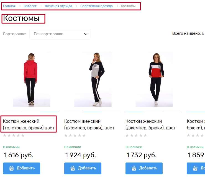This screenshot has width=205, height=181.
Task: Open the Без сортировки sorting dropdown
Action: [x=60, y=34]
